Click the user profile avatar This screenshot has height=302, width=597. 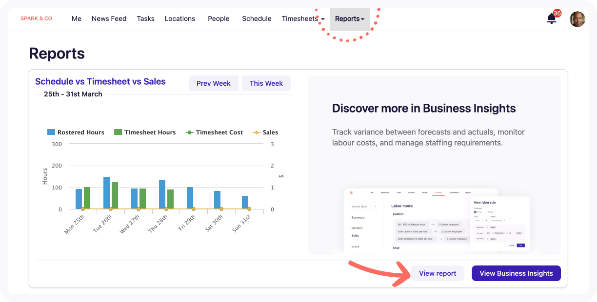coord(577,19)
